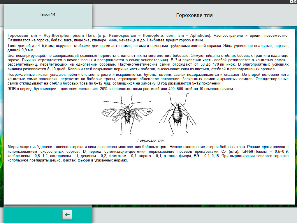This screenshot has height=223, width=297.
Task: Close the application with the X icon
Action: point(295,2)
